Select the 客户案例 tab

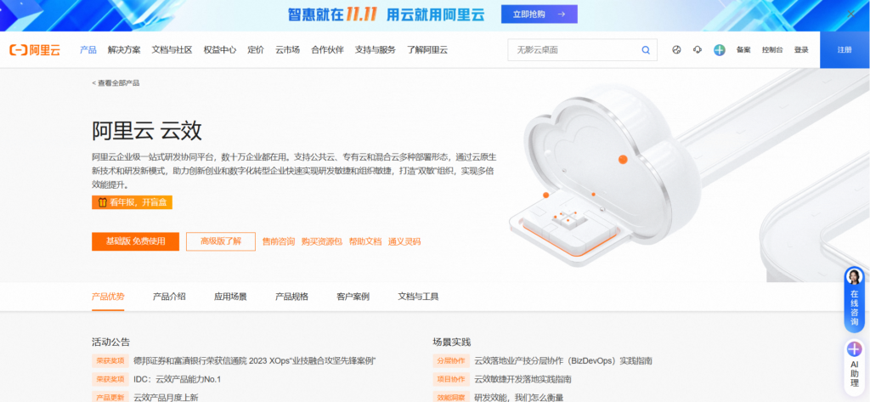tap(353, 297)
